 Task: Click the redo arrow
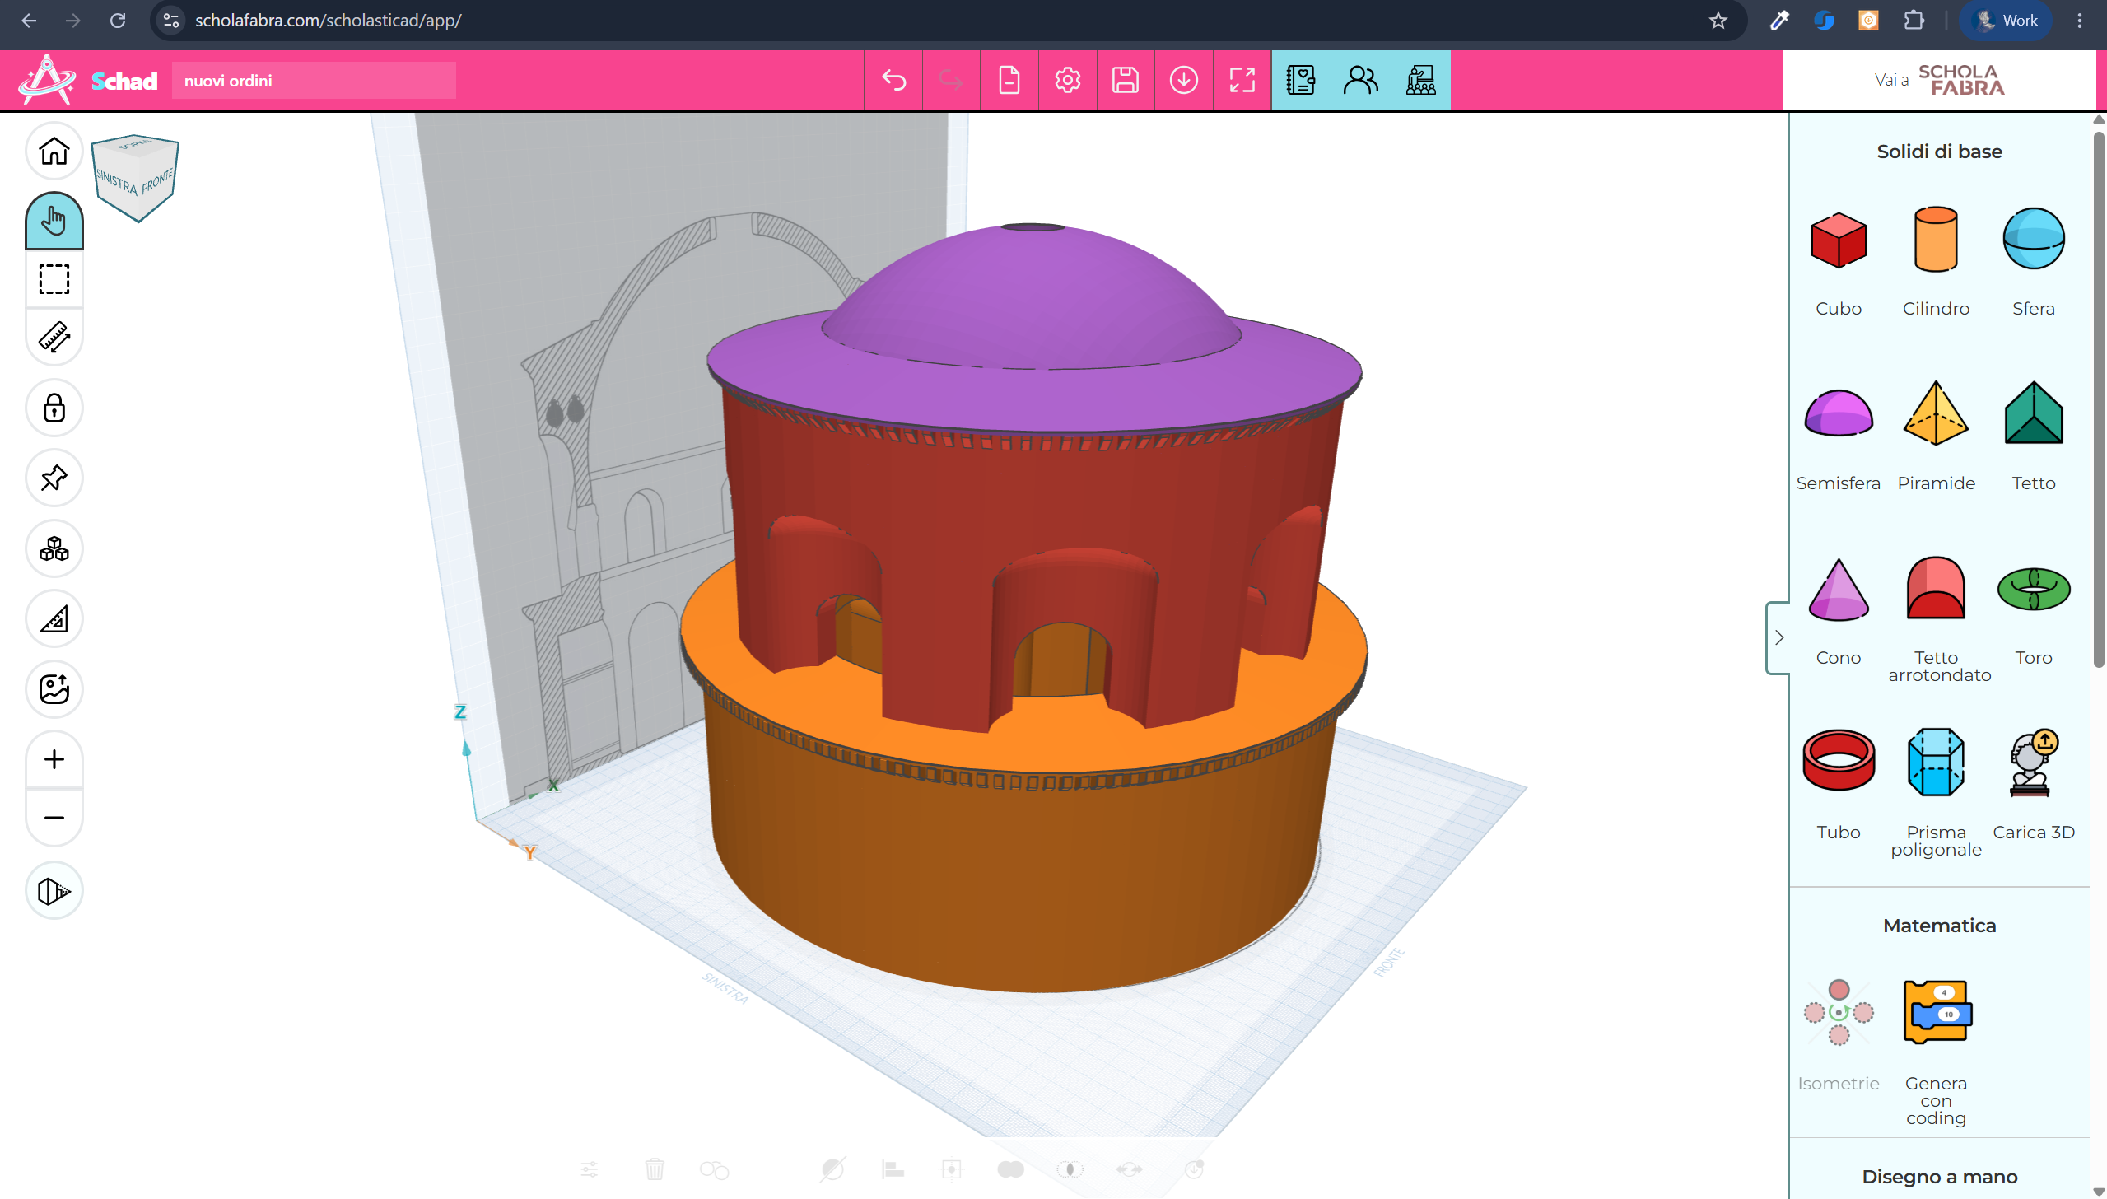(951, 80)
